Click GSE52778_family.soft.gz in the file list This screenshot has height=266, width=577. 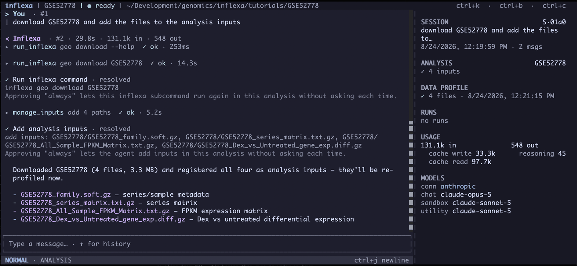click(66, 195)
